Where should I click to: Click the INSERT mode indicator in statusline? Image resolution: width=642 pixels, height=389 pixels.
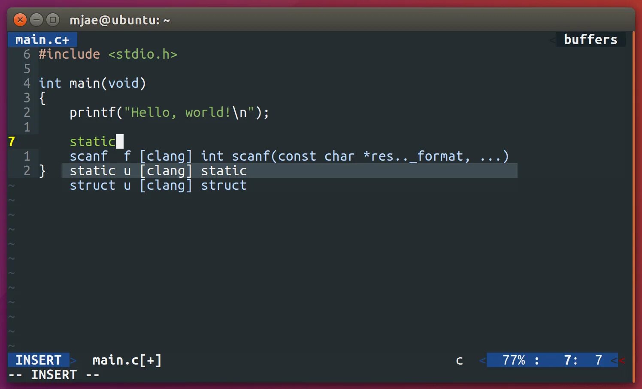pos(39,360)
